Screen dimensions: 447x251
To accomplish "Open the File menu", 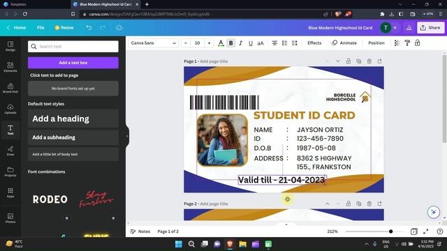I will point(41,28).
